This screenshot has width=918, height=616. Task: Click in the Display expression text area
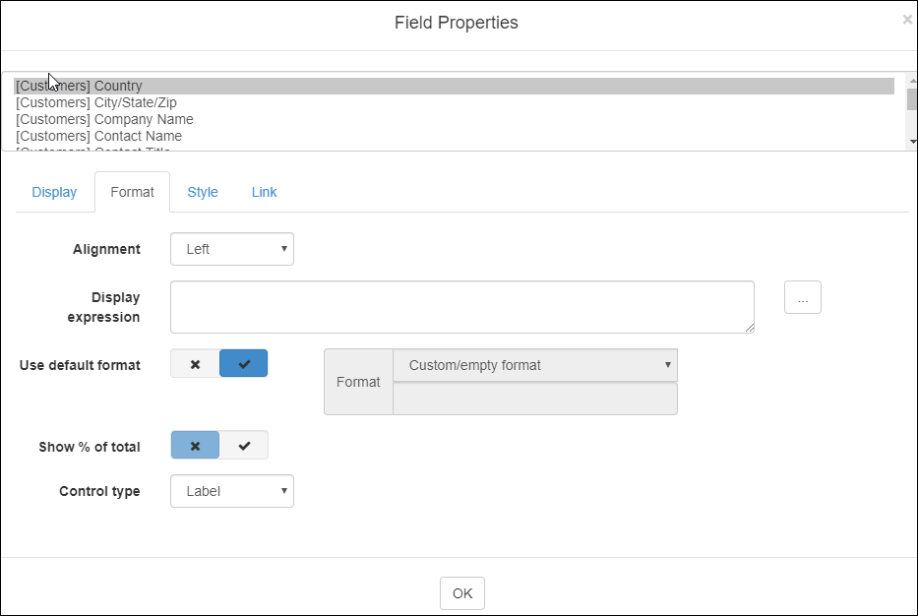(461, 307)
